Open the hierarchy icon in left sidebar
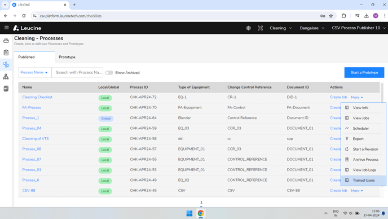388x219 pixels. click(x=6, y=77)
